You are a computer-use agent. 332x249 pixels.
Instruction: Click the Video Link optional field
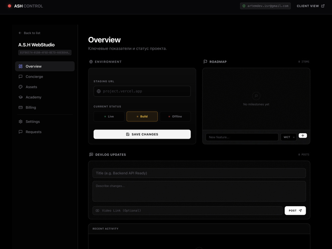188,210
